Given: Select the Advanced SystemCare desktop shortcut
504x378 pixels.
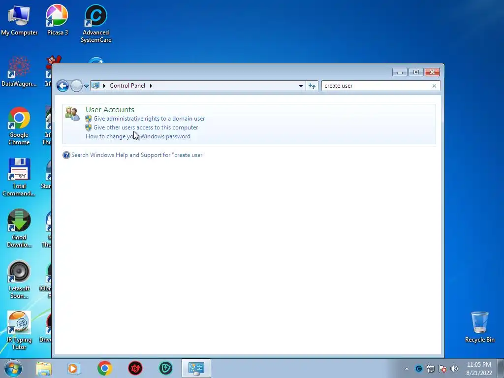Looking at the screenshot, I should (96, 24).
